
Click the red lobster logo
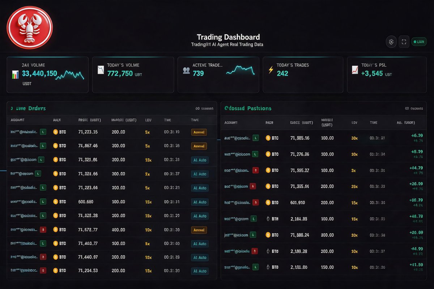30,27
